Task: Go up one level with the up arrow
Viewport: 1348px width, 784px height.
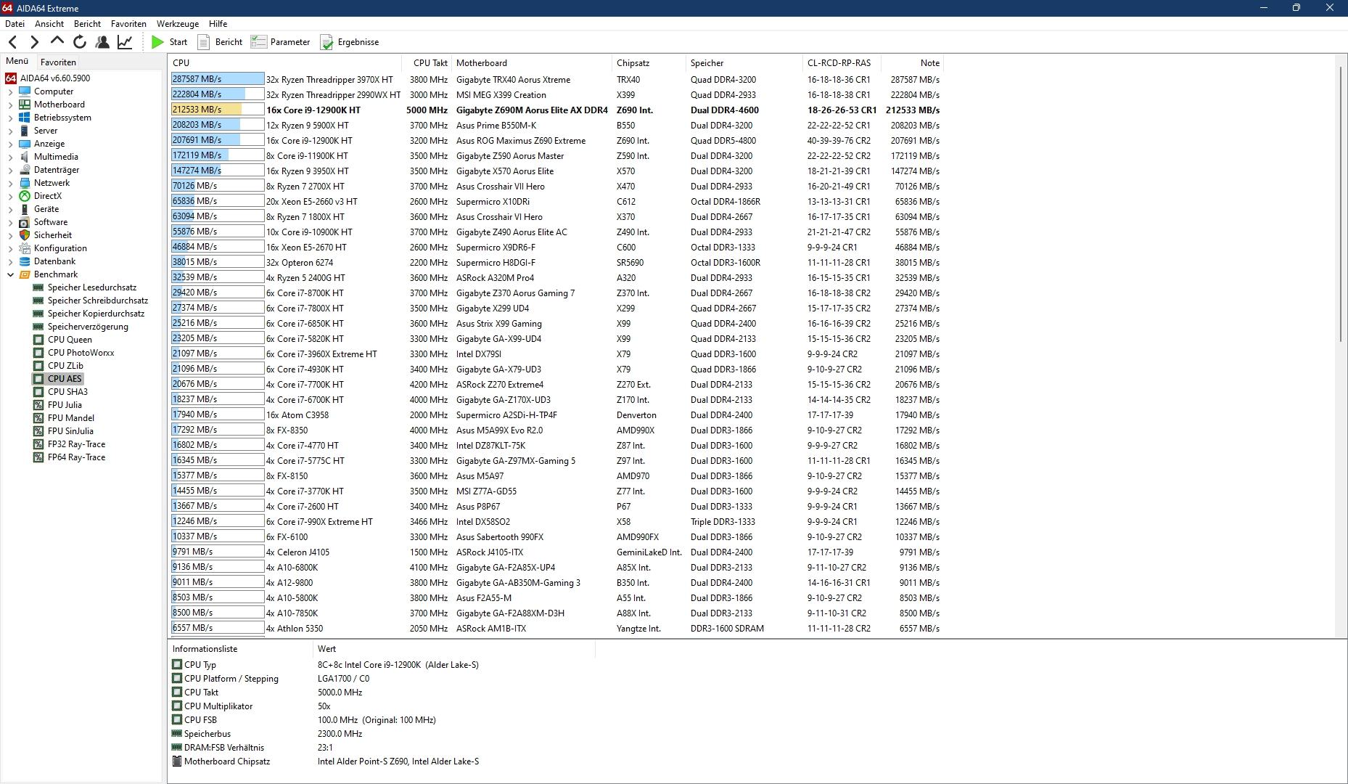Action: [57, 41]
